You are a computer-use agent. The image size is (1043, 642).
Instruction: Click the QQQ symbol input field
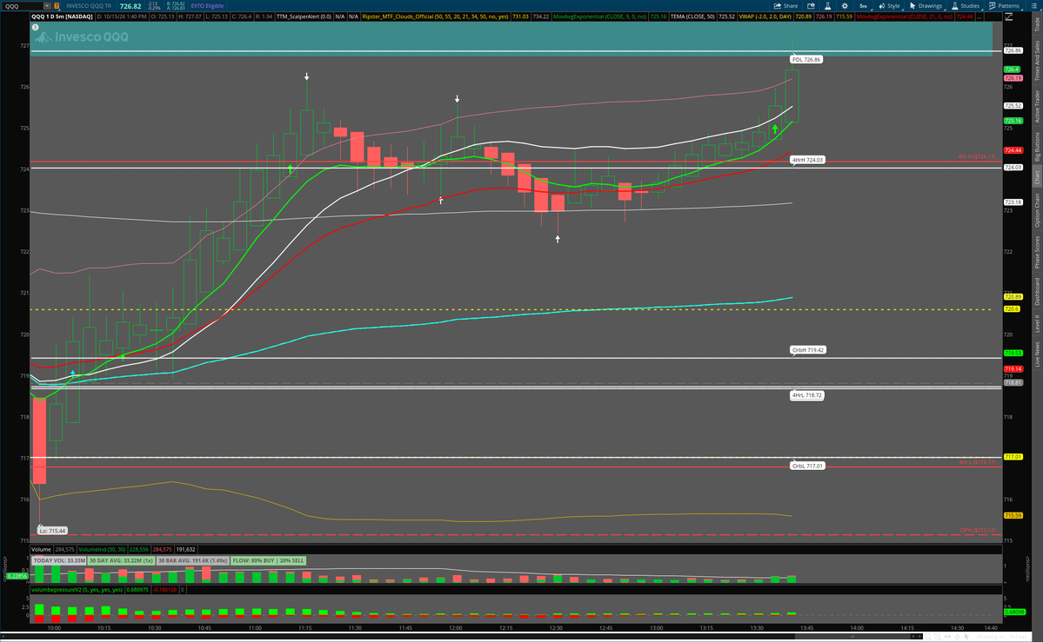coord(23,6)
